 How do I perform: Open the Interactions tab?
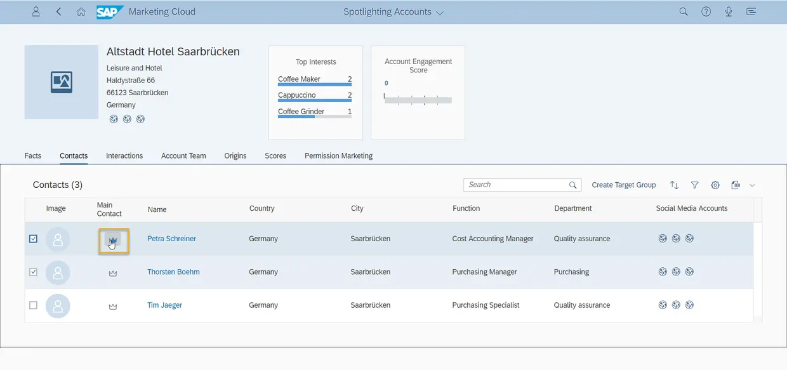[124, 155]
